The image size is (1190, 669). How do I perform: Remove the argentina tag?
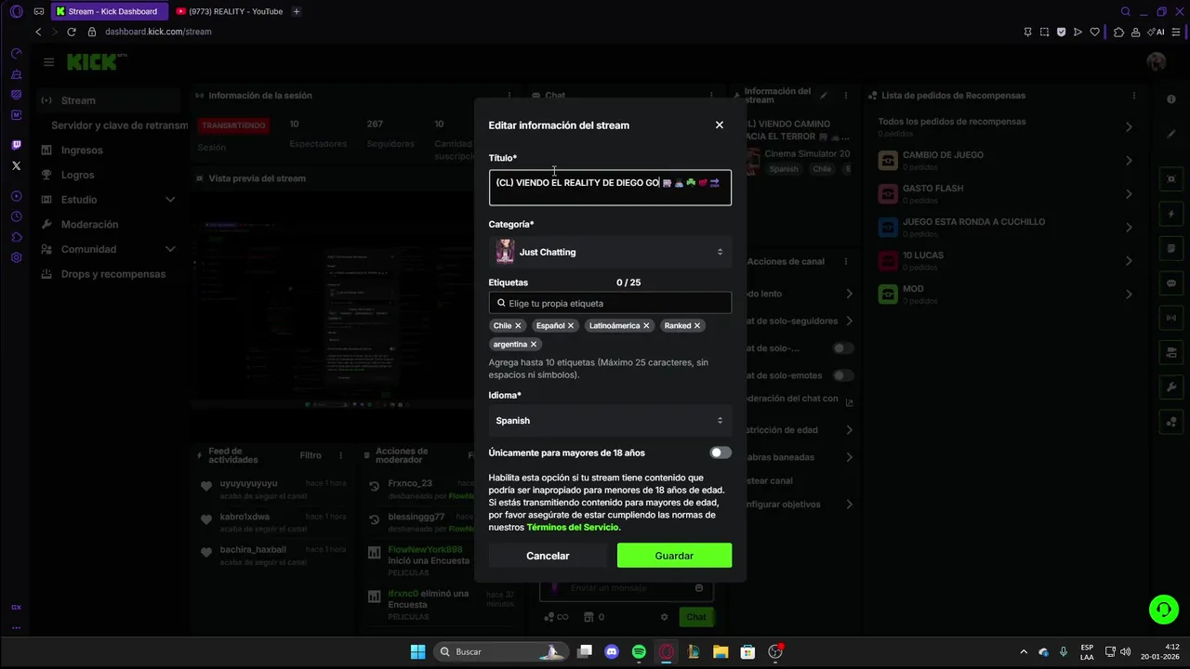tap(534, 345)
